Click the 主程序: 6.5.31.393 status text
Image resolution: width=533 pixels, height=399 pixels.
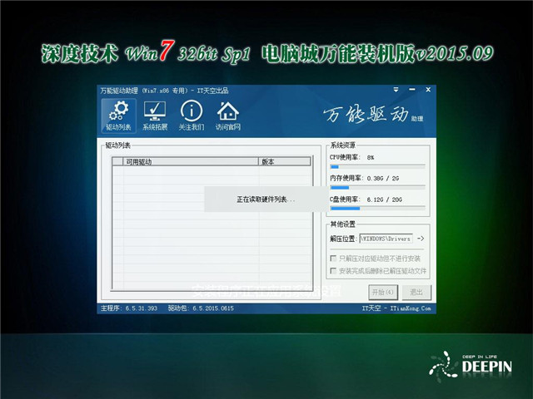(129, 308)
